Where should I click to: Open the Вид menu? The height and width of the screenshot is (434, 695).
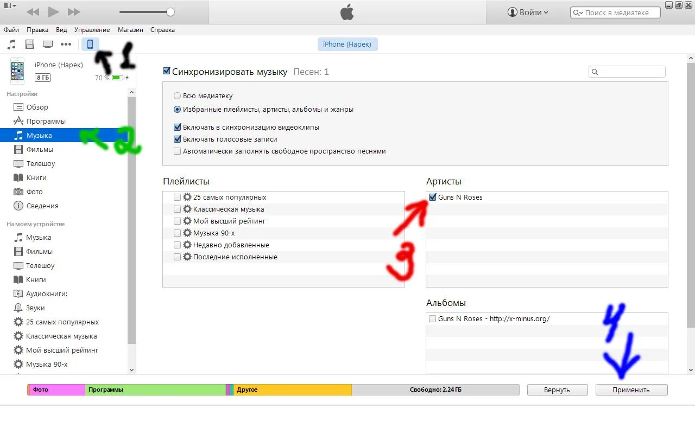[61, 30]
